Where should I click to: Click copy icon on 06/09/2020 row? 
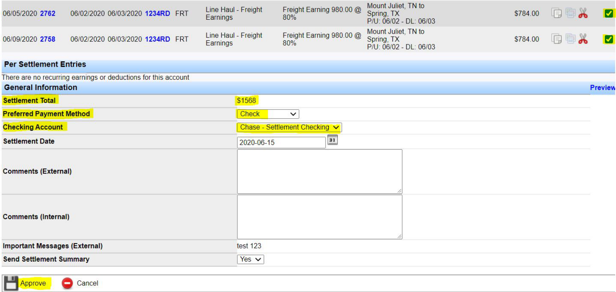[556, 39]
